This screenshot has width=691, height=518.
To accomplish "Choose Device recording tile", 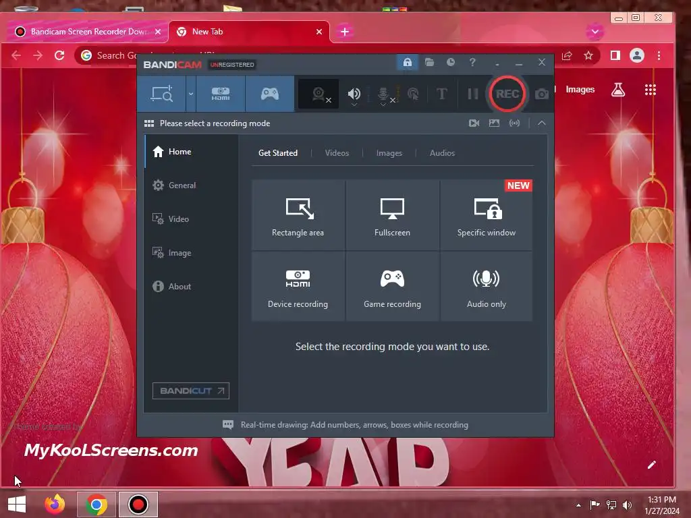I will pos(298,286).
